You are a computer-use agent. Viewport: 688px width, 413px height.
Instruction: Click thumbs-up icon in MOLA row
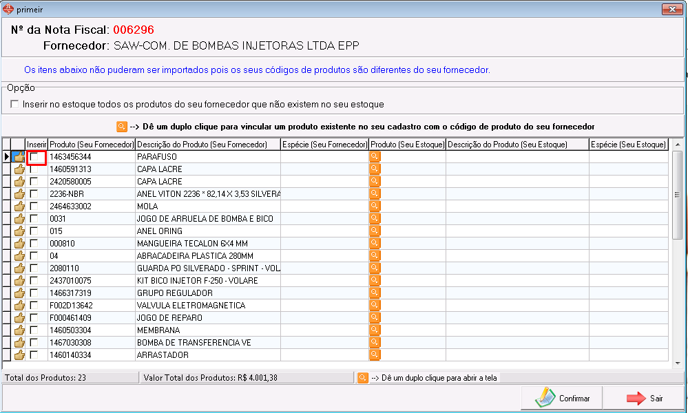point(19,206)
